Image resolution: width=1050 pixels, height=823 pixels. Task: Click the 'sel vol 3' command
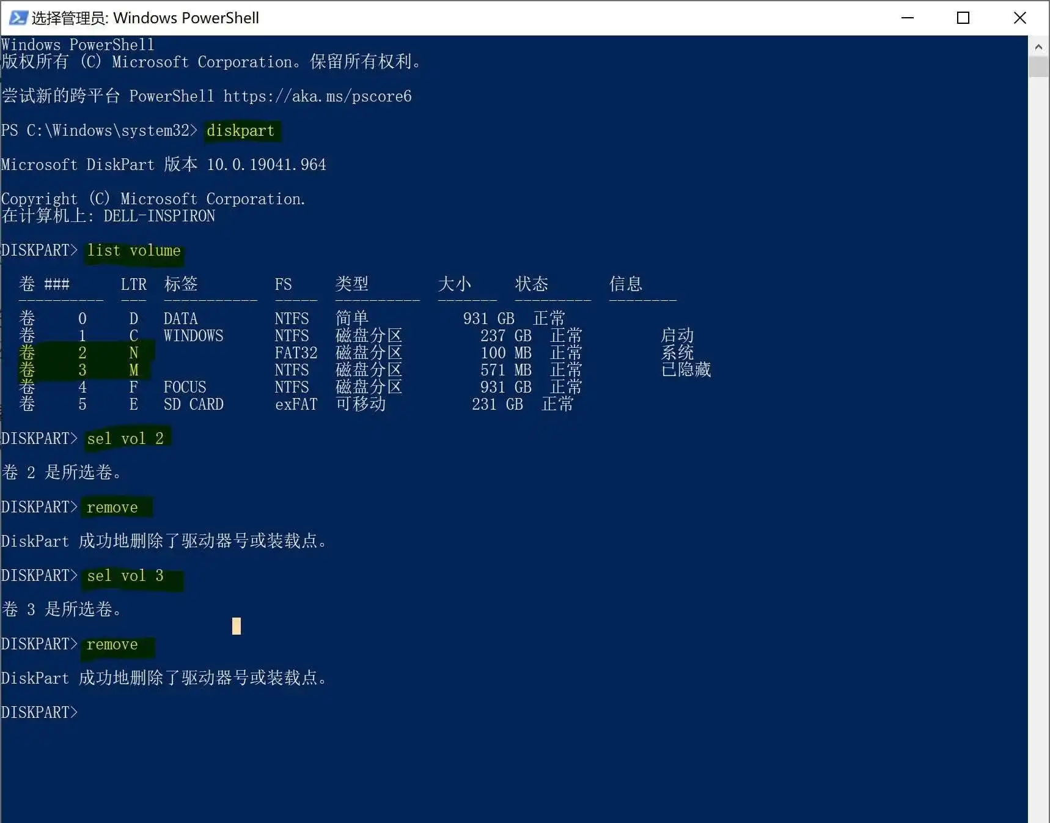click(125, 575)
